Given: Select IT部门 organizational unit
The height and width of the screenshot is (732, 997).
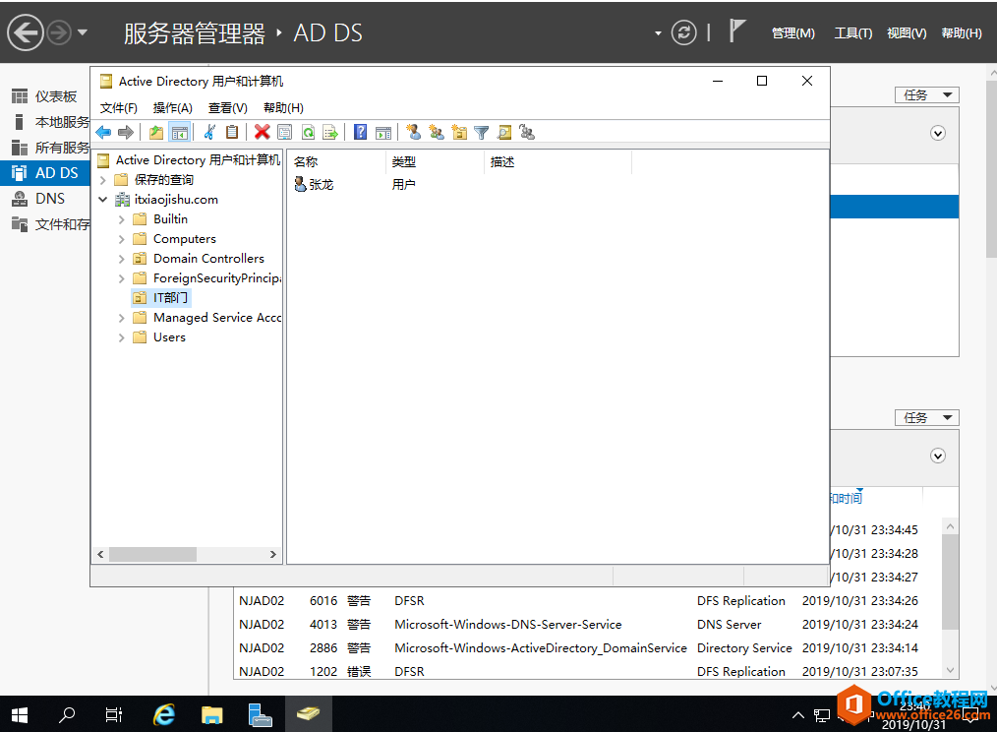Looking at the screenshot, I should pyautogui.click(x=161, y=298).
